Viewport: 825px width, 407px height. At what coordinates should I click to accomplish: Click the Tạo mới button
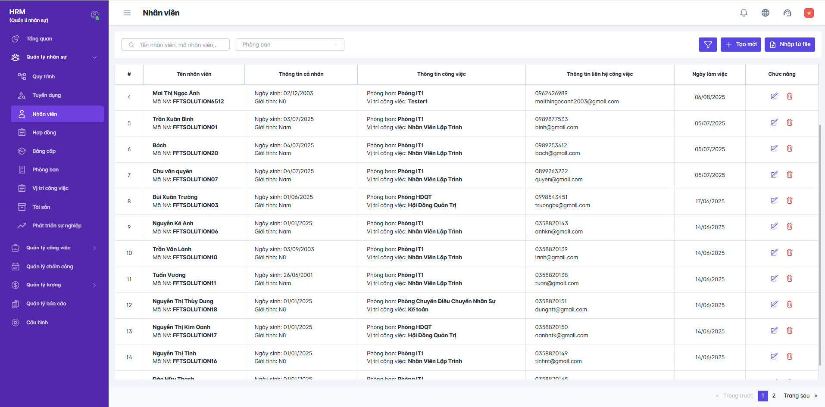click(x=741, y=45)
